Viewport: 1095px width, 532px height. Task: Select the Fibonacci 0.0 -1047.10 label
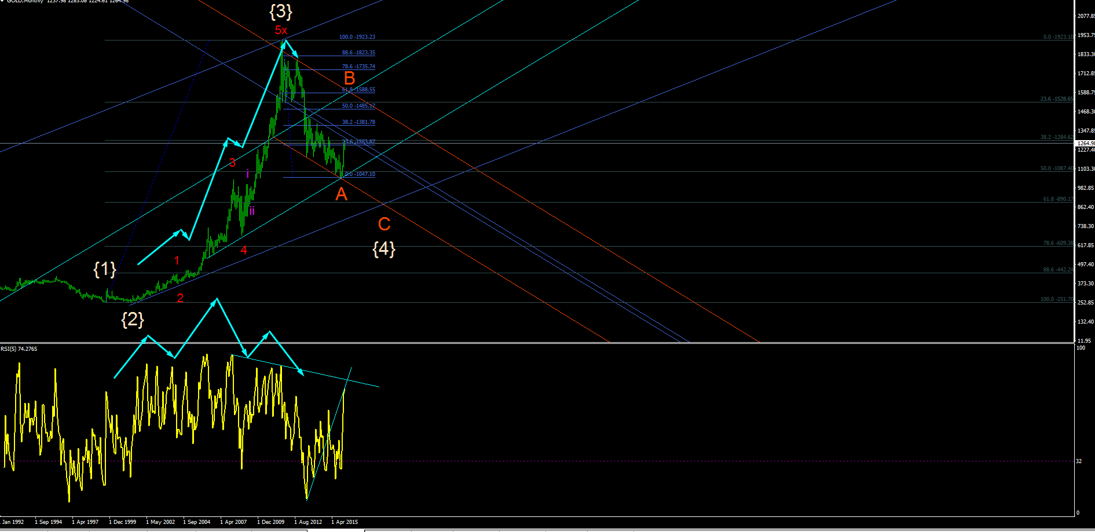360,174
